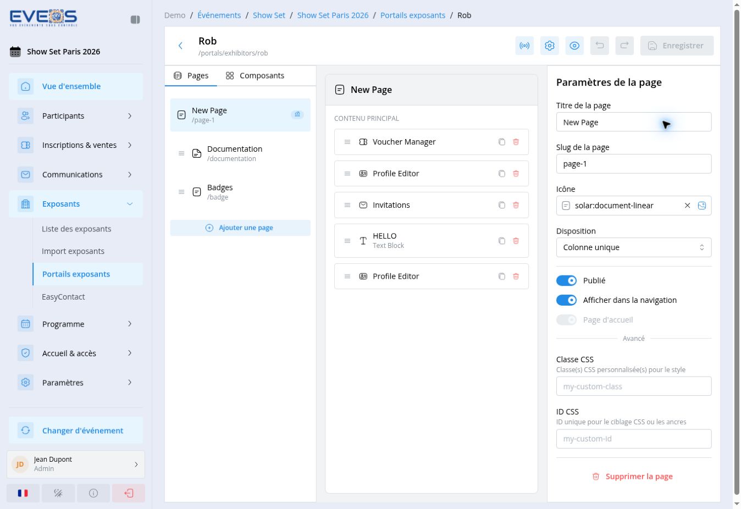Open portal settings via the gear icon
Screen dimensions: 741x509
point(549,46)
